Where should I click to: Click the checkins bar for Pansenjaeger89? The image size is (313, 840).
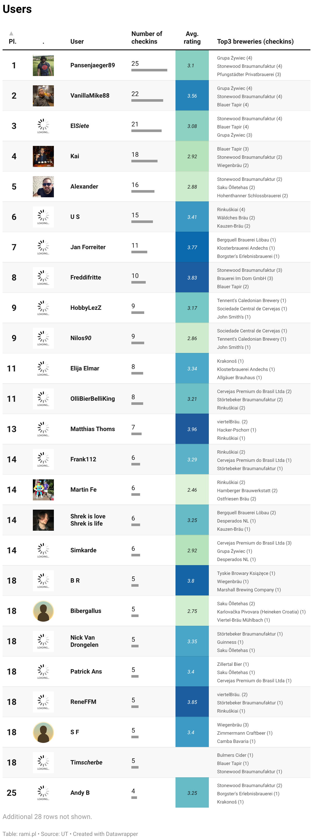tap(149, 70)
